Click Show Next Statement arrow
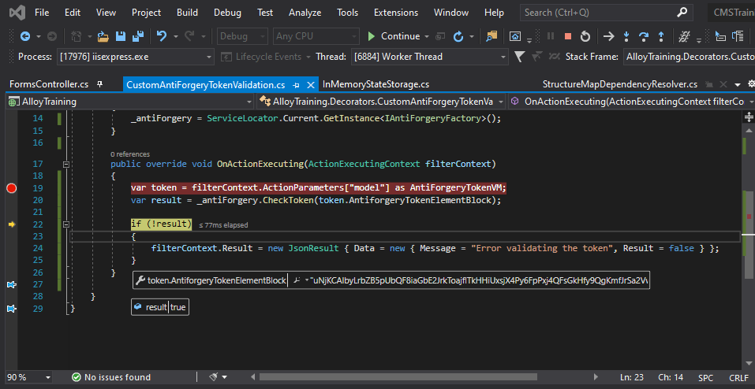The image size is (755, 389). pyautogui.click(x=609, y=36)
